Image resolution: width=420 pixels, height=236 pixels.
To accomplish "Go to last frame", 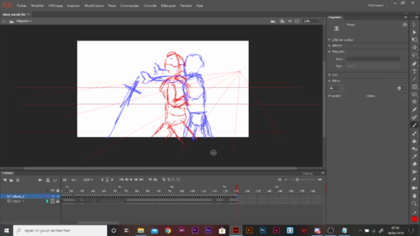I will coord(142,180).
